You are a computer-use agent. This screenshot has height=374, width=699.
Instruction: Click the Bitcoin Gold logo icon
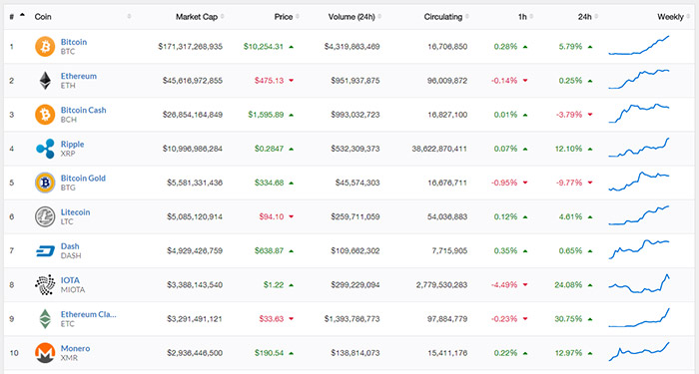click(45, 183)
